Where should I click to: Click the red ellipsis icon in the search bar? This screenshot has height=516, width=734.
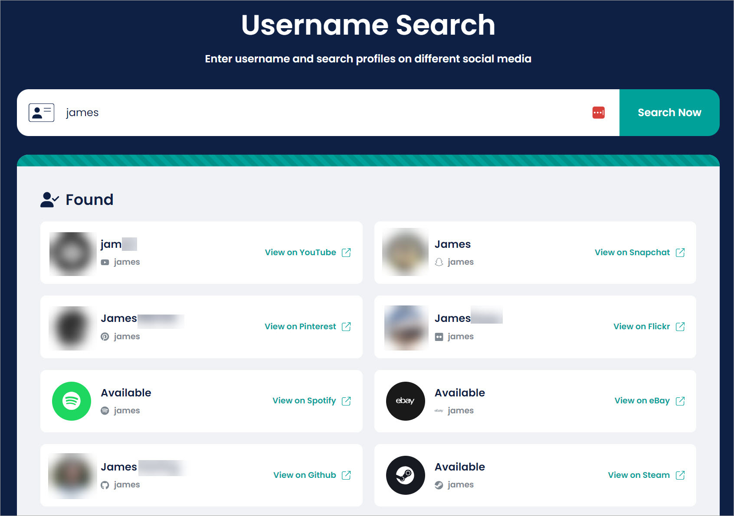click(598, 112)
